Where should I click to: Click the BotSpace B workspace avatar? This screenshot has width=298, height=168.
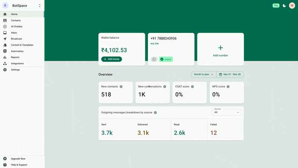tap(5, 6)
